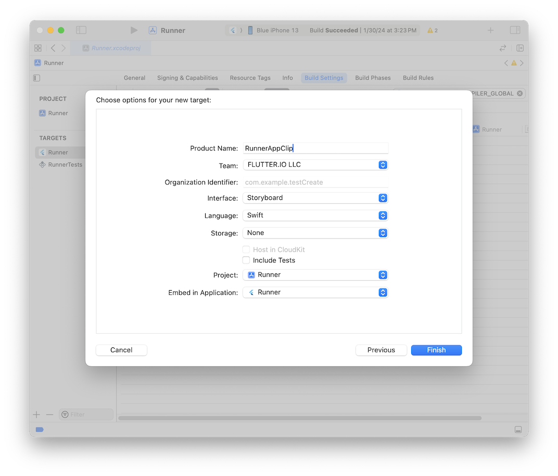Click the plus icon in toolbar
This screenshot has height=476, width=558.
pyautogui.click(x=490, y=30)
